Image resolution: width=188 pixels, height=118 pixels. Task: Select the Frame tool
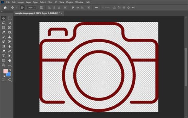point(9,28)
